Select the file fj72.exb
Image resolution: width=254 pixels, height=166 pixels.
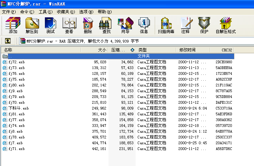pos(16,62)
